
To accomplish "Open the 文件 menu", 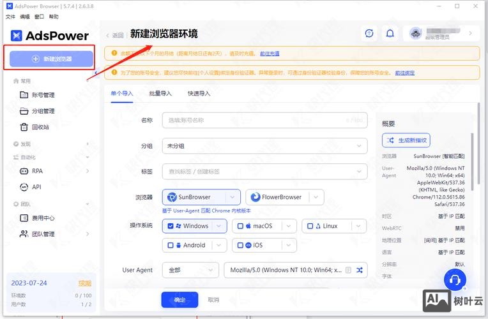I will point(10,17).
